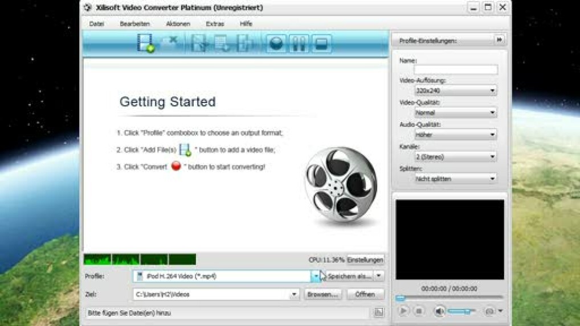Play the preview video
Screen dimensions: 580x326
[403, 311]
